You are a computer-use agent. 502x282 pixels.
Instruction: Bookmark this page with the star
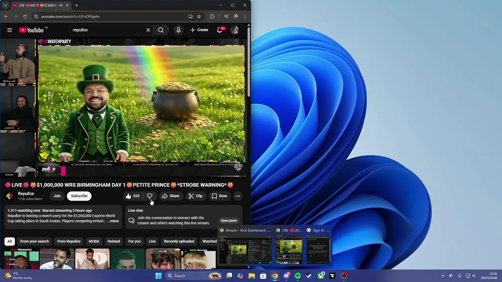point(199,16)
